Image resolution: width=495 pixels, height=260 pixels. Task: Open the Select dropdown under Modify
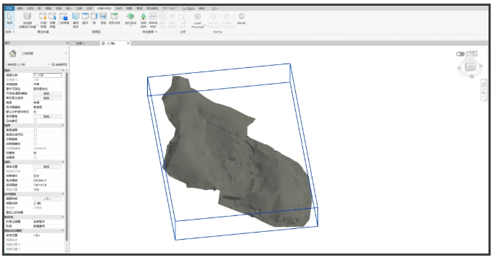(x=10, y=32)
